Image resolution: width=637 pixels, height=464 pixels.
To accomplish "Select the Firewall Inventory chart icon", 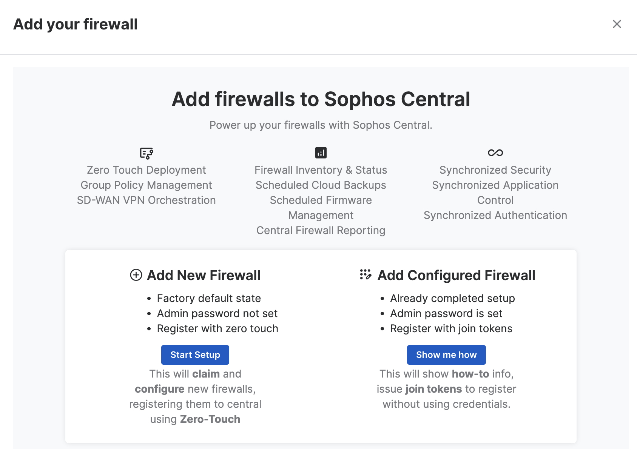I will click(x=321, y=153).
